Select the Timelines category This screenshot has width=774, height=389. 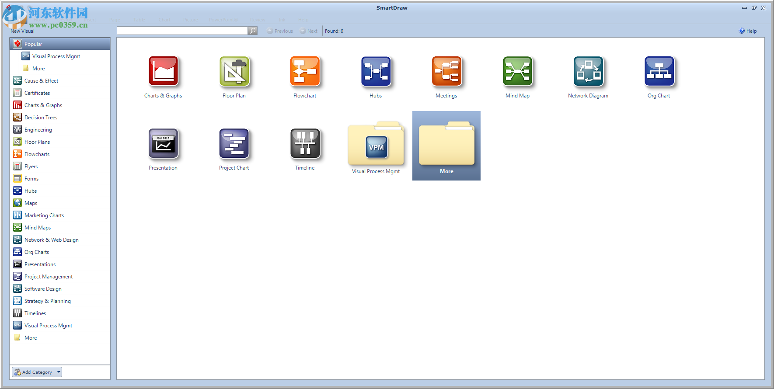pos(35,313)
